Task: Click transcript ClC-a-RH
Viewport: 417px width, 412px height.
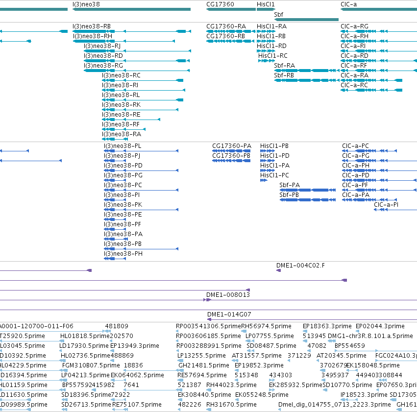Action: (379, 41)
